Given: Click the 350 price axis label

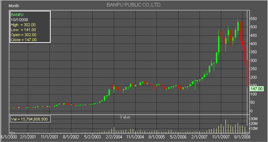Looking at the screenshot, I should (253, 52).
